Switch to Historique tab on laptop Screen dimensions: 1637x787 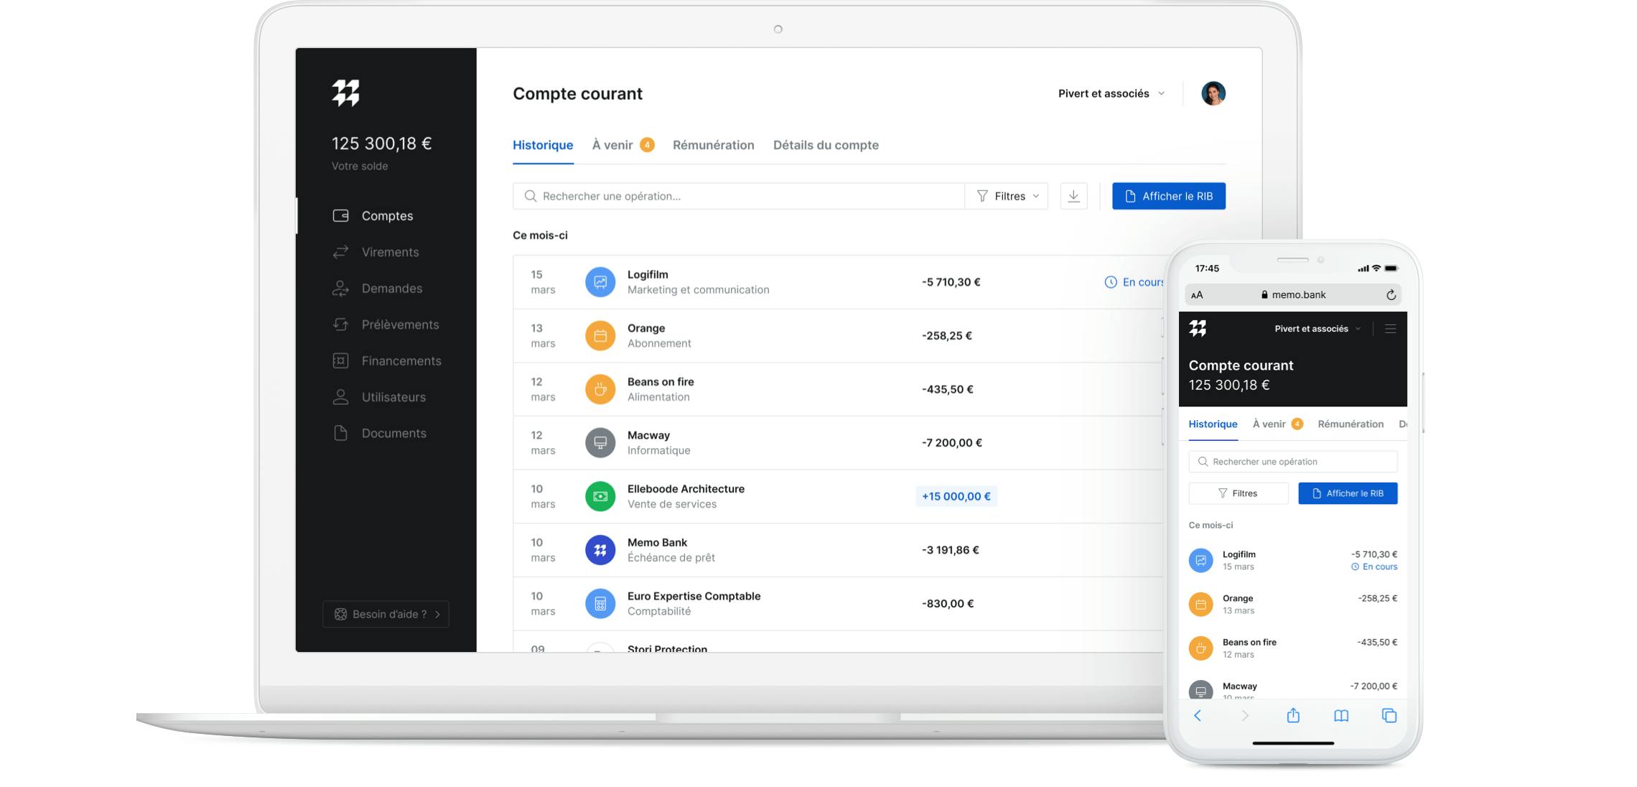tap(543, 145)
